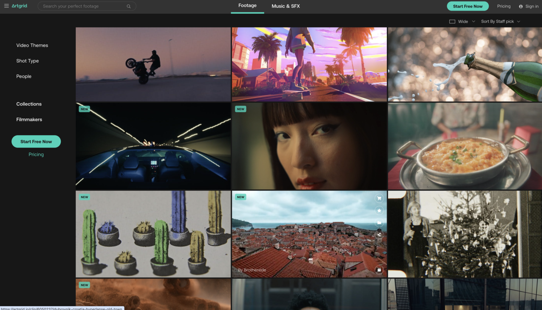The width and height of the screenshot is (542, 310).
Task: Click the Wide aspect ratio rectangle icon
Action: pos(452,21)
